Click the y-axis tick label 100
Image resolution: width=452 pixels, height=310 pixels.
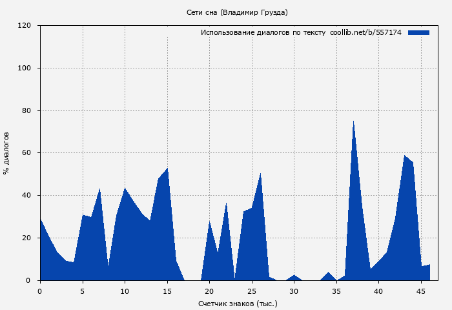tap(25, 68)
